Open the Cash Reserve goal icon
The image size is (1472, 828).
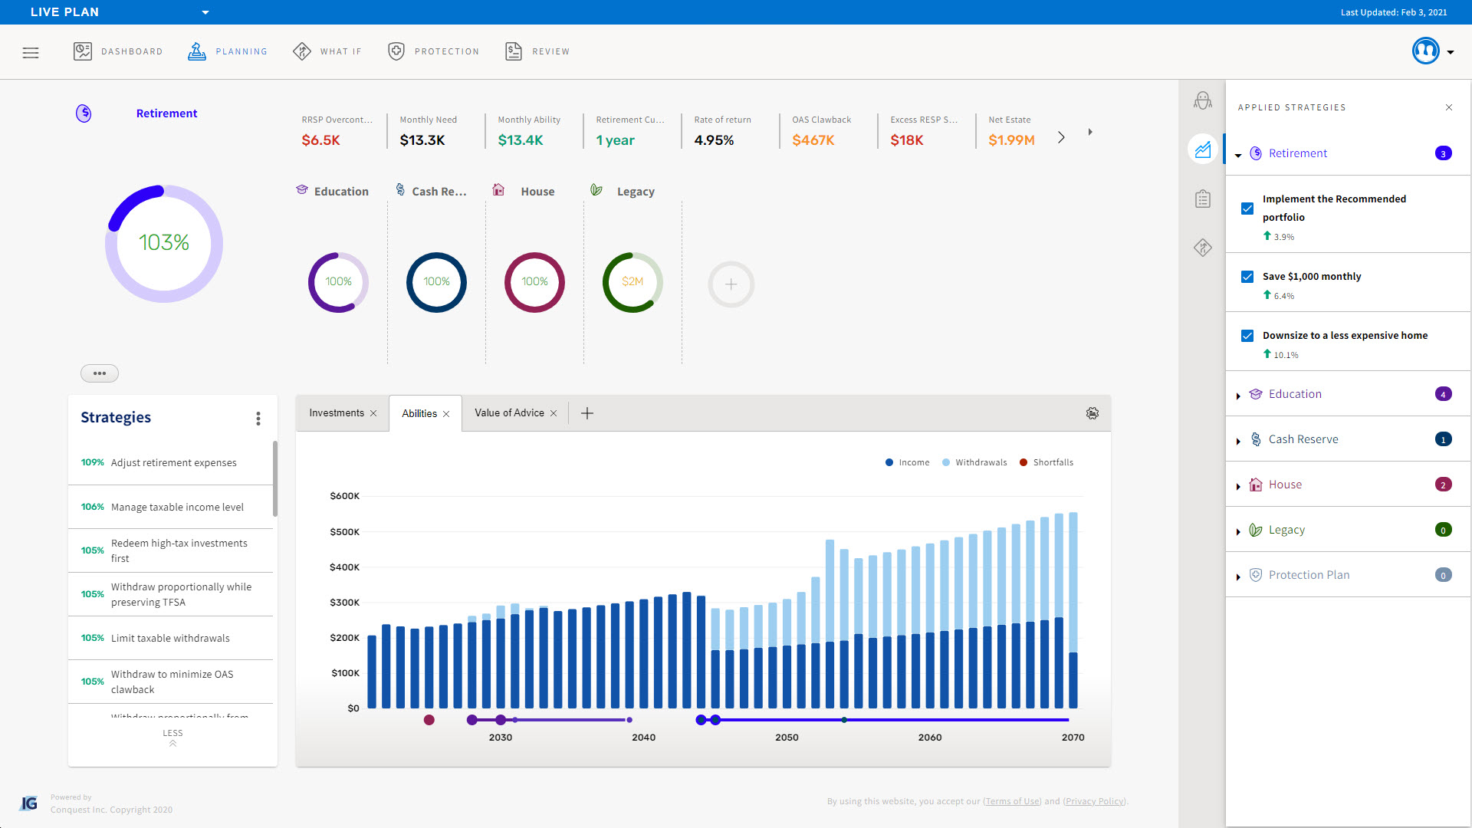(400, 189)
